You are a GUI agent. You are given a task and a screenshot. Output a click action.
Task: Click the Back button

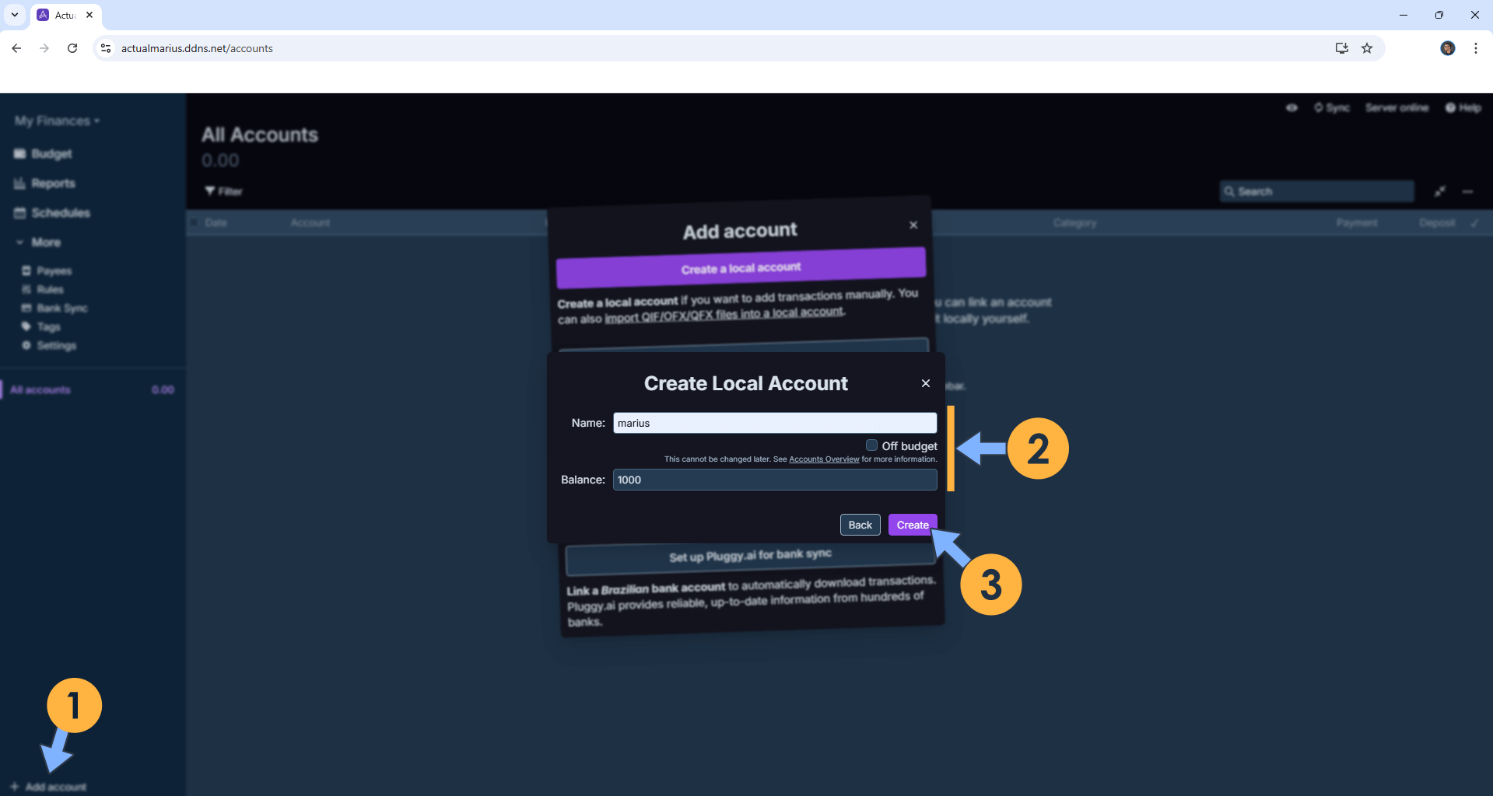click(860, 525)
